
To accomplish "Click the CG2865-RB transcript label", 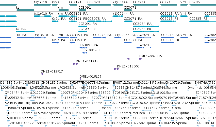I will tap(198, 19).
